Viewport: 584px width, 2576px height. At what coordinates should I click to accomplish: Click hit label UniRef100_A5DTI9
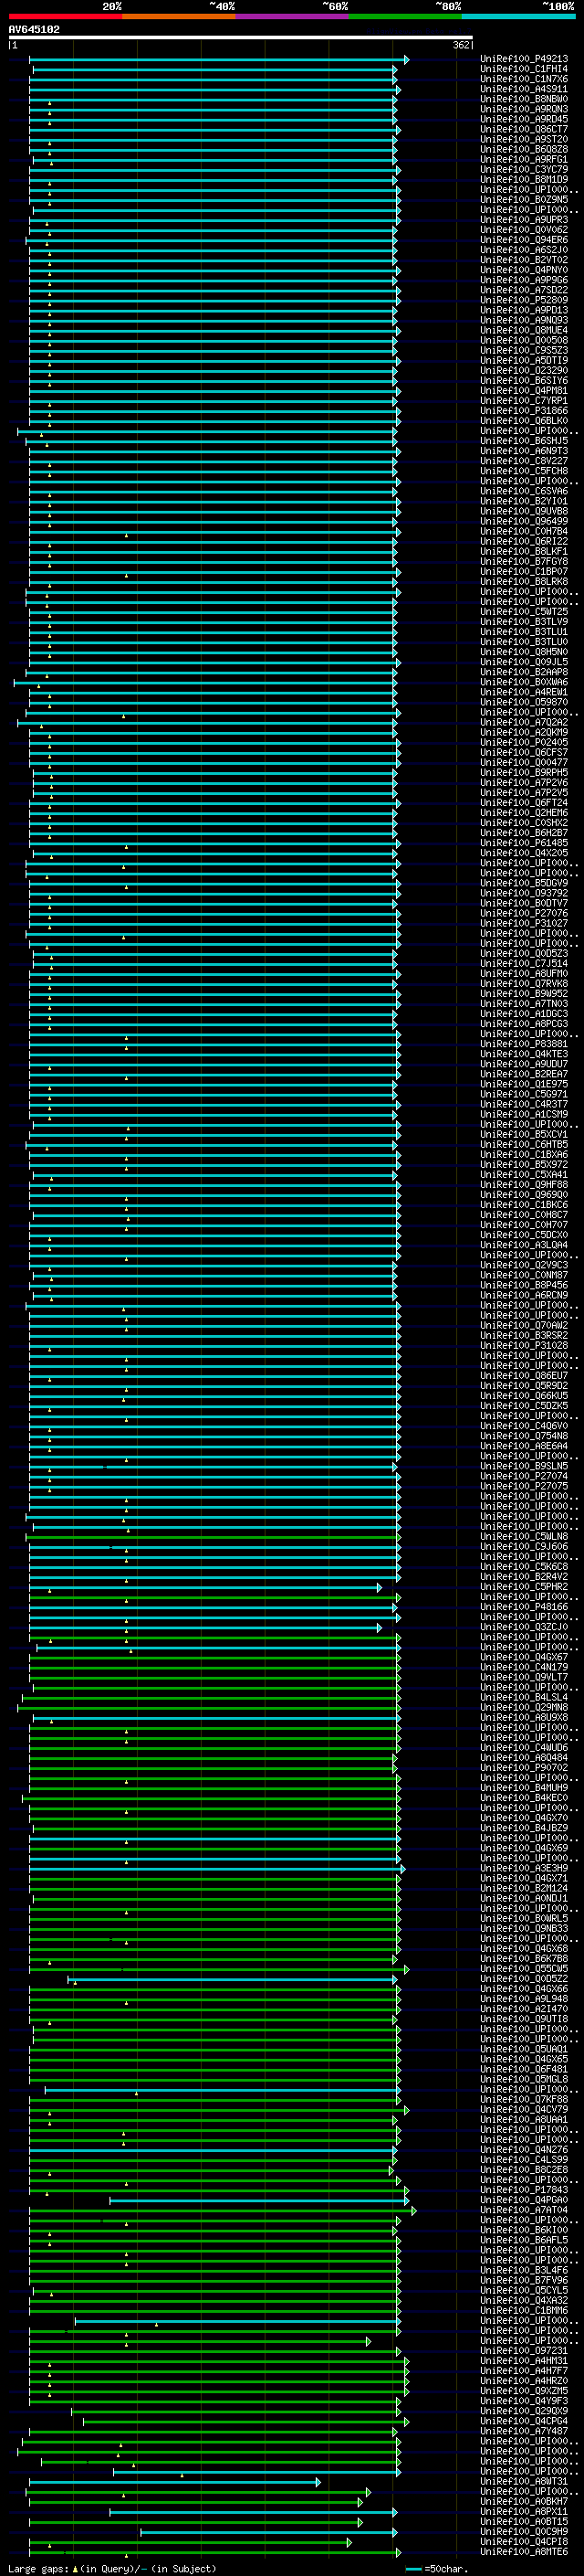pos(524,360)
